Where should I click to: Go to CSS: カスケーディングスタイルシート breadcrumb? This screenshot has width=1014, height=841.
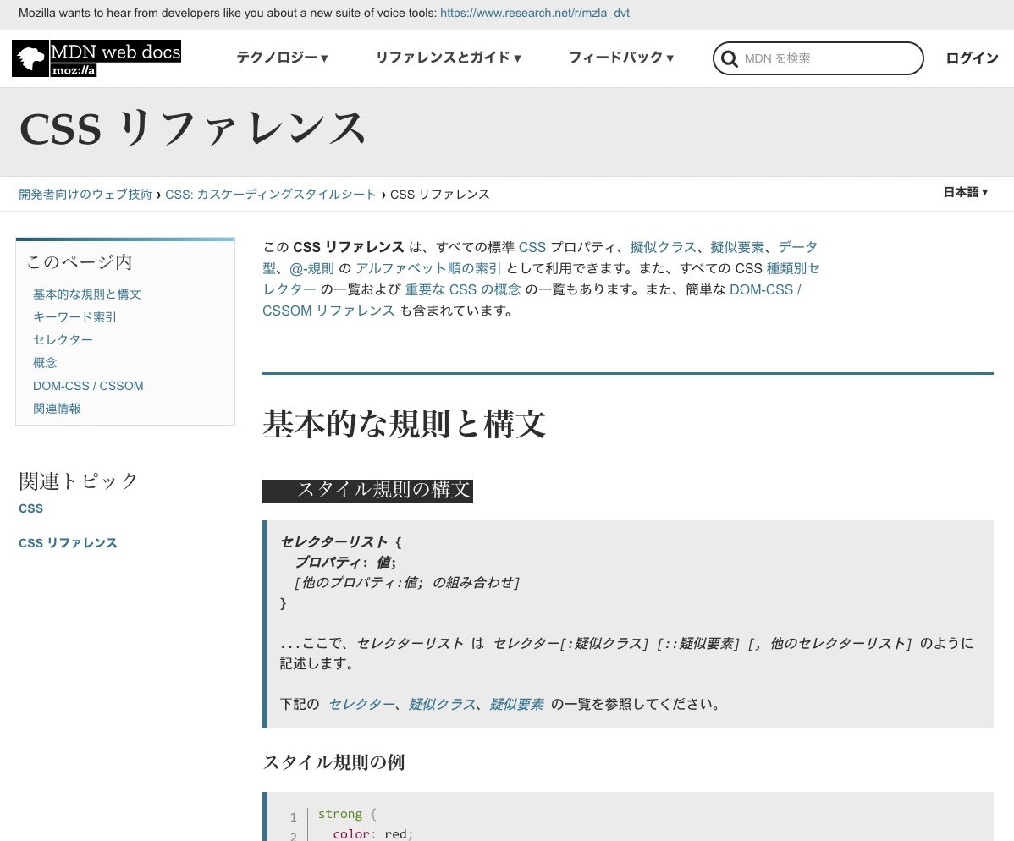270,194
